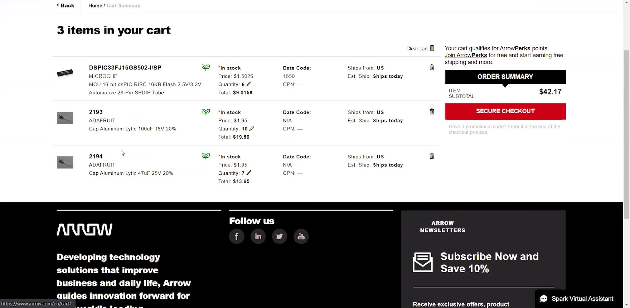Open Arrow's YouTube channel
Screen dimensions: 630x308
point(301,236)
